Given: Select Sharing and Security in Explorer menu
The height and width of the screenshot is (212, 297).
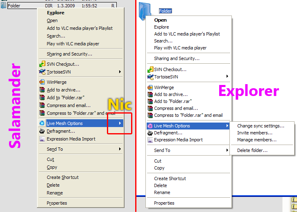Looking at the screenshot, I should pos(177,58).
